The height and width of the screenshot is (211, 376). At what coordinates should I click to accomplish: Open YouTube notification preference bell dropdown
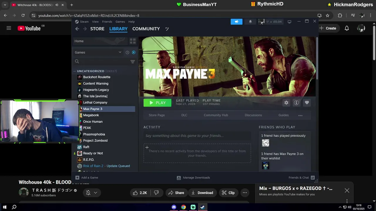click(x=91, y=193)
